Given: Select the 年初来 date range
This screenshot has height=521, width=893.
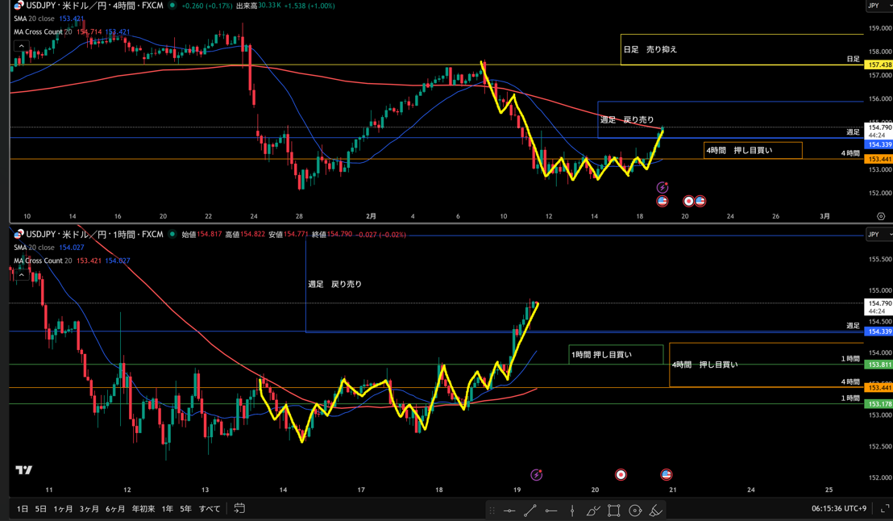Looking at the screenshot, I should pyautogui.click(x=143, y=509).
